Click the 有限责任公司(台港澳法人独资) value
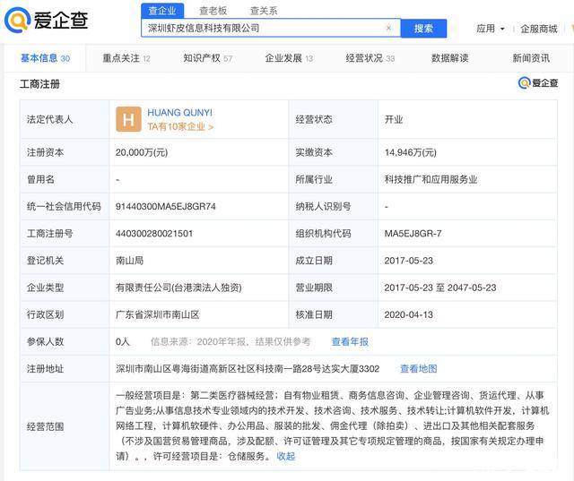The image size is (574, 481). tap(178, 288)
